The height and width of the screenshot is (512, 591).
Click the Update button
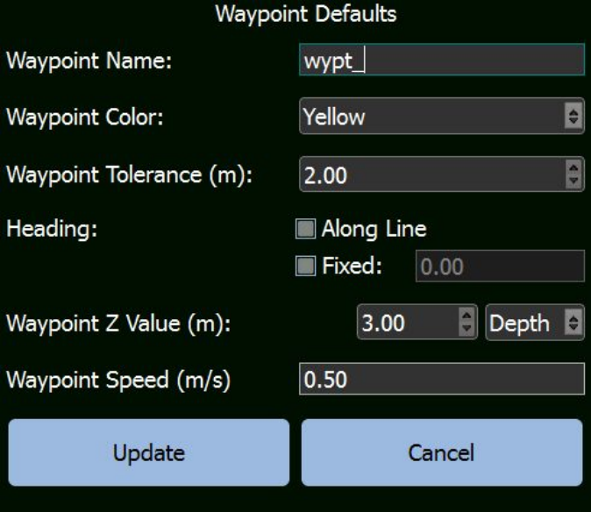pos(149,452)
